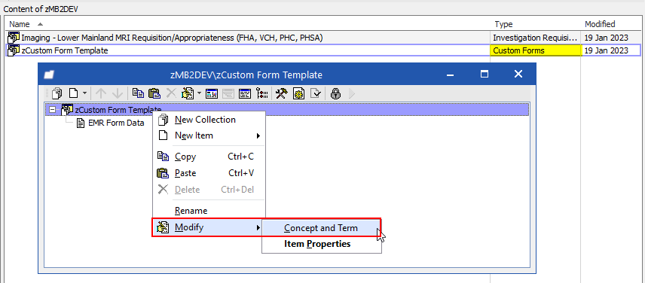
Task: Click the greyed move down arrow icon
Action: pyautogui.click(x=117, y=93)
